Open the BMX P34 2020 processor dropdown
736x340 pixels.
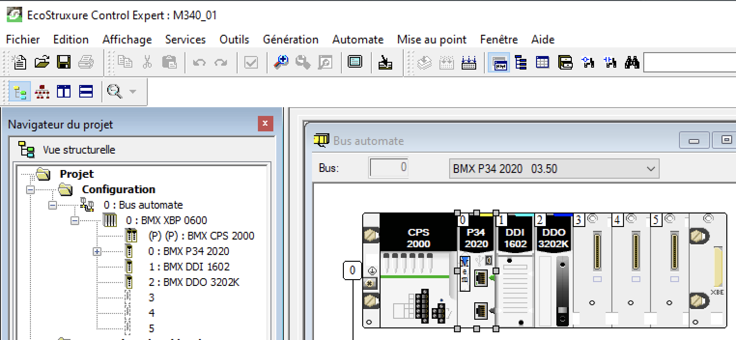(x=651, y=169)
